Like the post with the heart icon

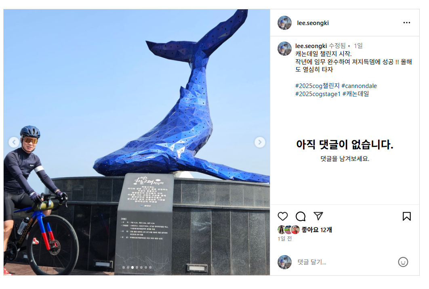283,216
